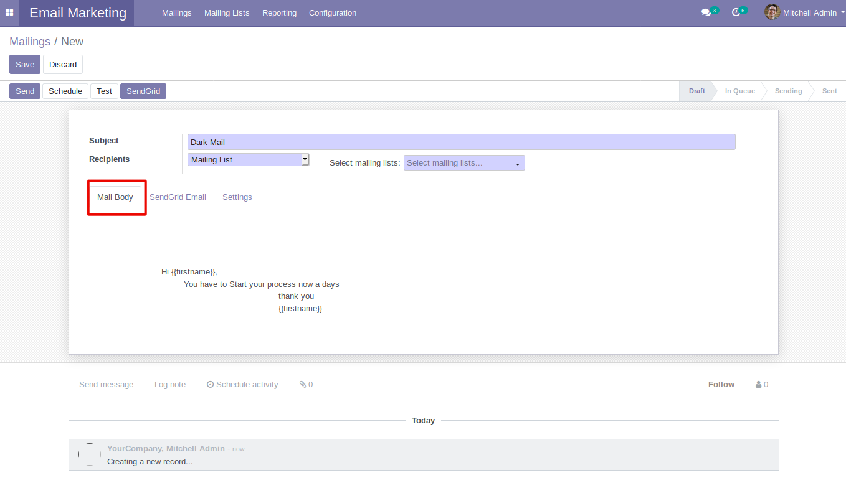Click the Follow button
The height and width of the screenshot is (478, 846).
click(x=721, y=385)
